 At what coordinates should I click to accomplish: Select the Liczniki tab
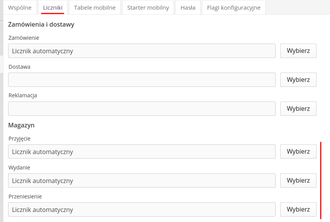coord(53,7)
